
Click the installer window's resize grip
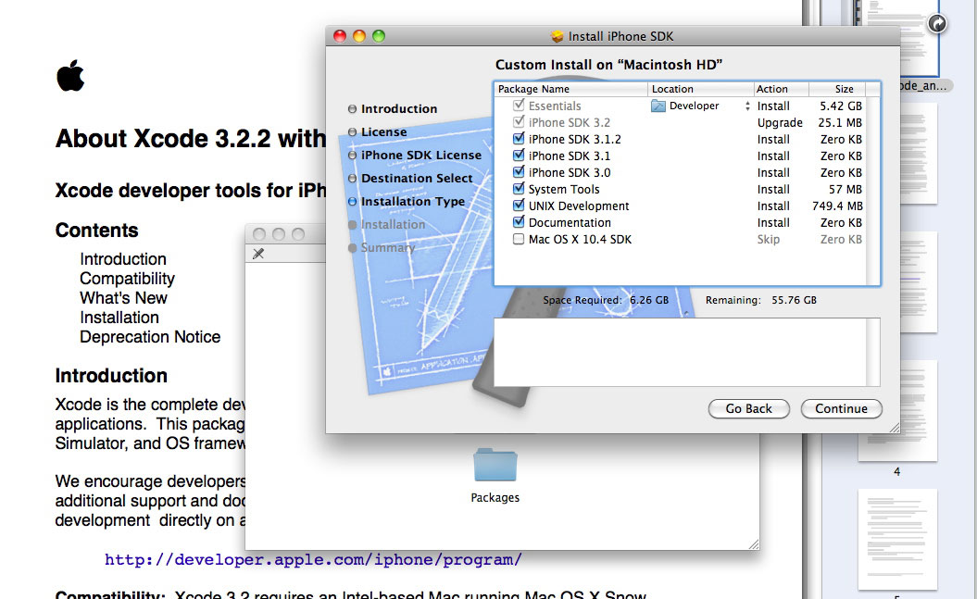(x=895, y=428)
